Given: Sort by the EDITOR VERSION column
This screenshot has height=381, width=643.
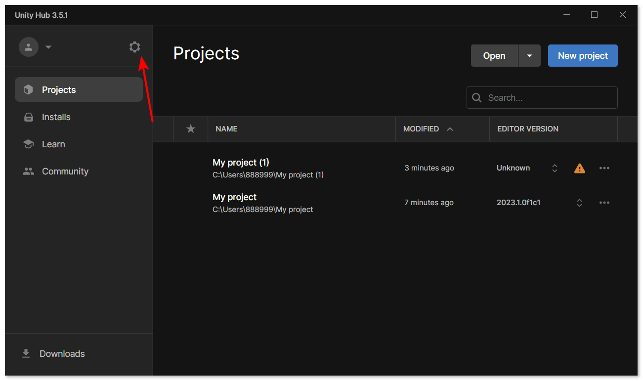Looking at the screenshot, I should 528,129.
